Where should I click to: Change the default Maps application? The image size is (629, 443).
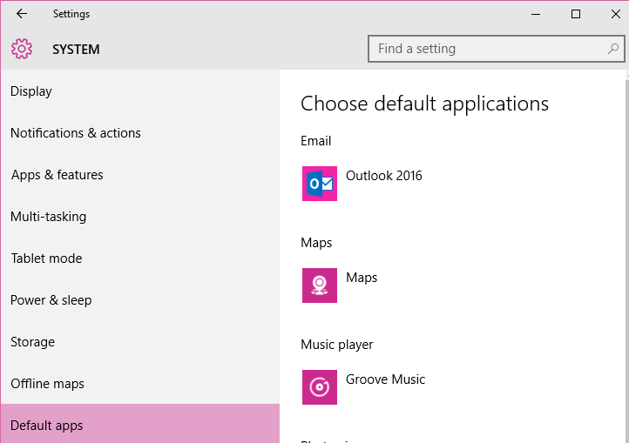click(x=362, y=278)
